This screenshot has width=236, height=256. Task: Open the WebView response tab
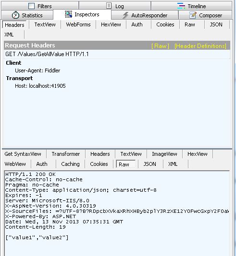coord(15,164)
